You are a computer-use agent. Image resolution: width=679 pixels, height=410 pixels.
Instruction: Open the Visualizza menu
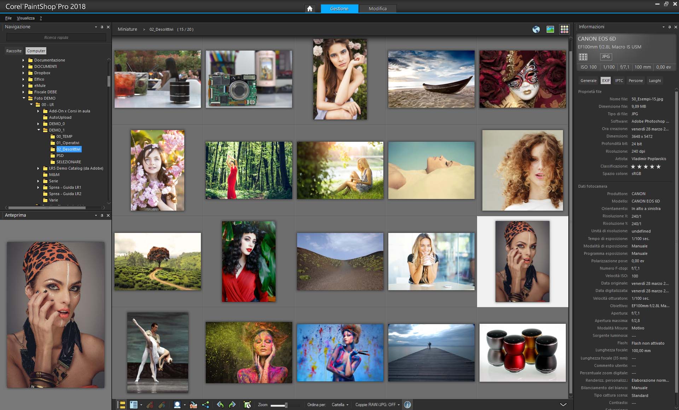coord(25,18)
